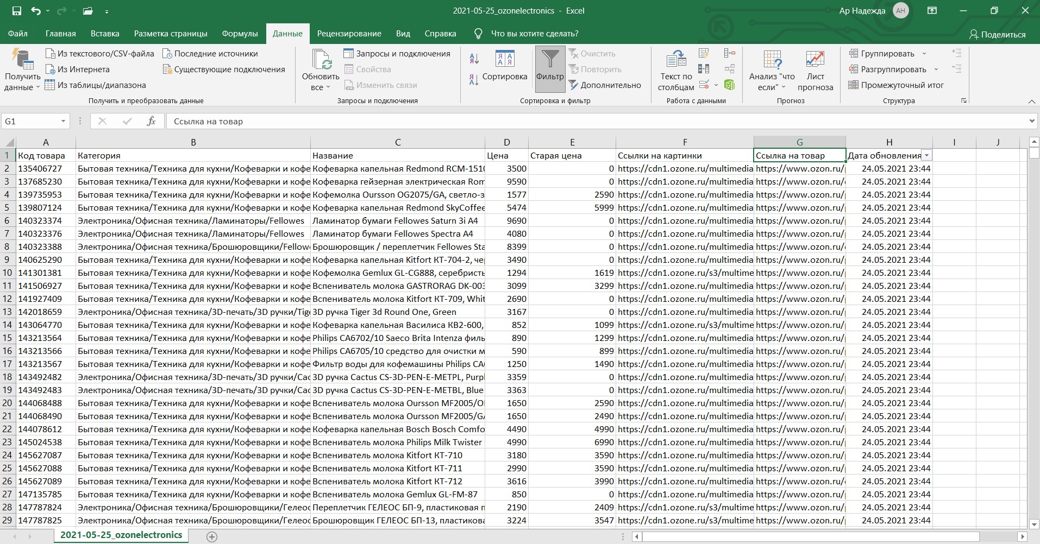Expand the formula bar

coord(1031,121)
